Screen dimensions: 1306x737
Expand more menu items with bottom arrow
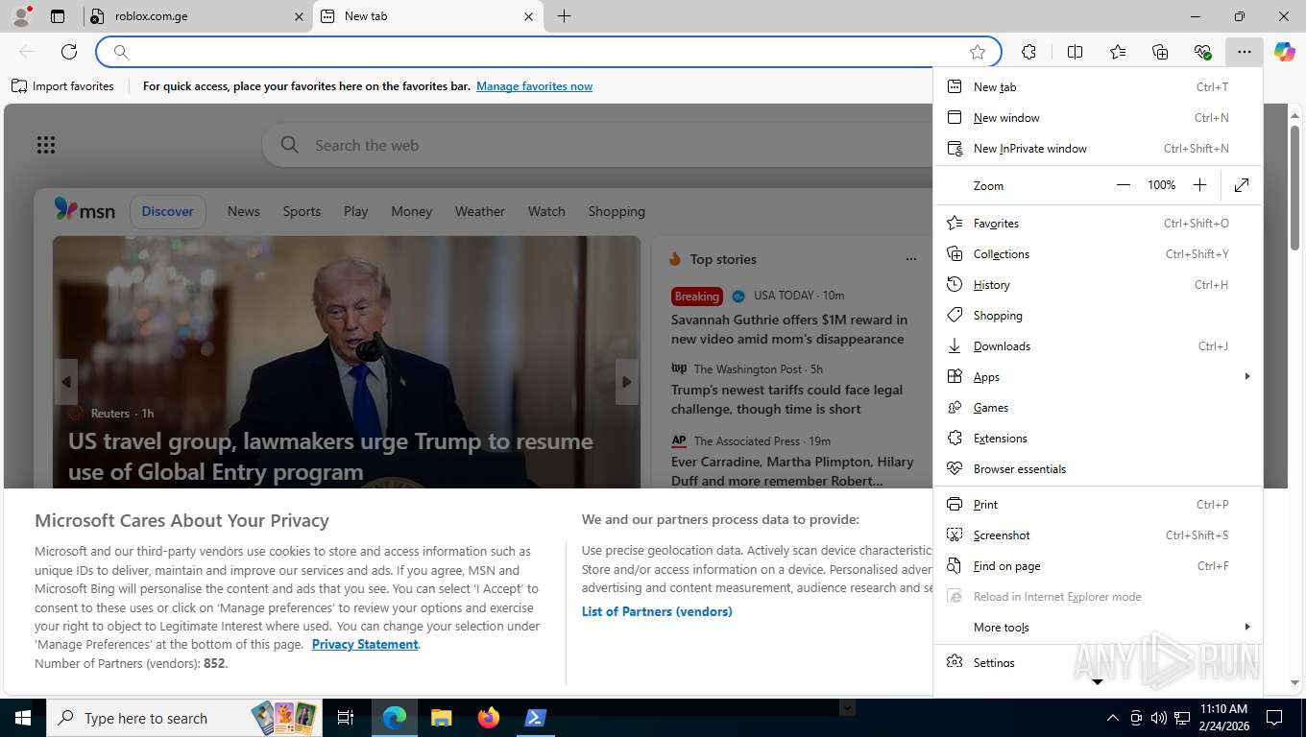(x=1098, y=682)
